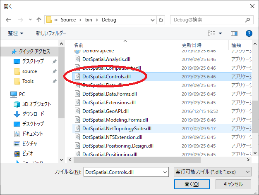Change view layout icon
Viewport: 259px width, 195px height.
point(211,33)
